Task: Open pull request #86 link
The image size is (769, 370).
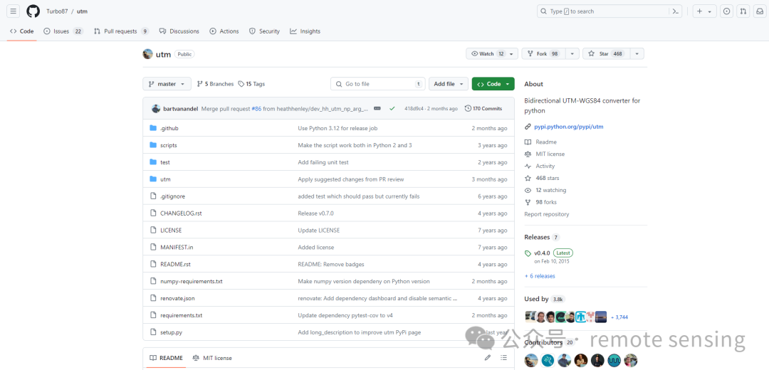Action: click(256, 108)
